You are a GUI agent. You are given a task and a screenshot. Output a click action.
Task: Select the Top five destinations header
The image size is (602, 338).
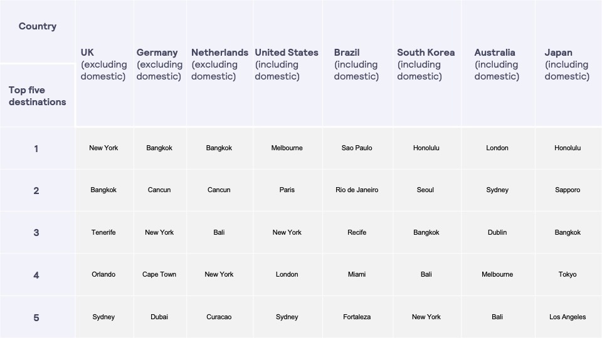point(37,96)
